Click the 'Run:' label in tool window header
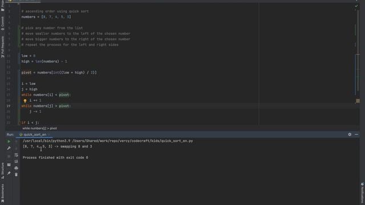The image size is (365, 205). tap(10, 134)
